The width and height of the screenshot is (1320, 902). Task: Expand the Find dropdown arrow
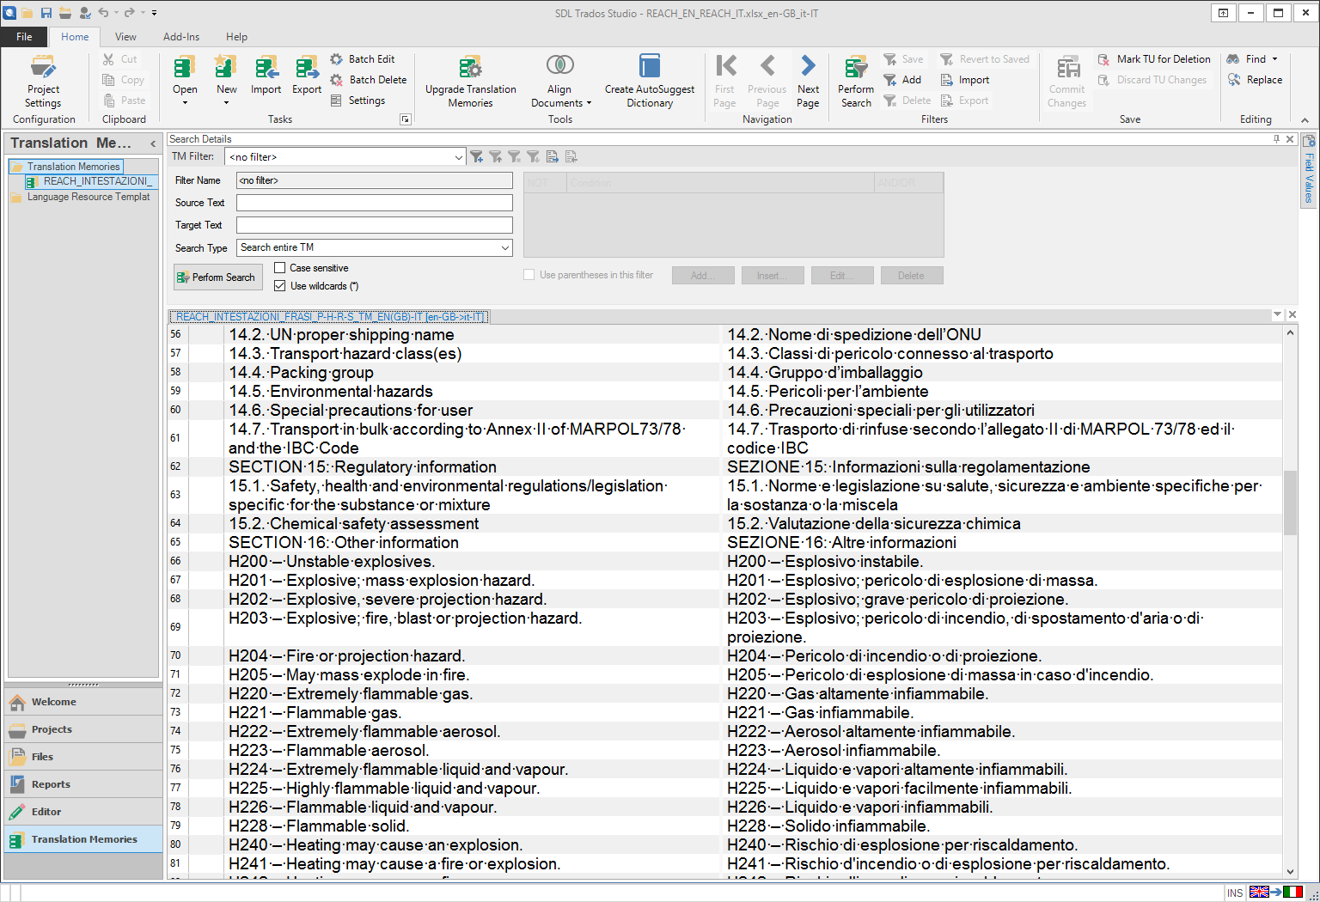pos(1274,59)
